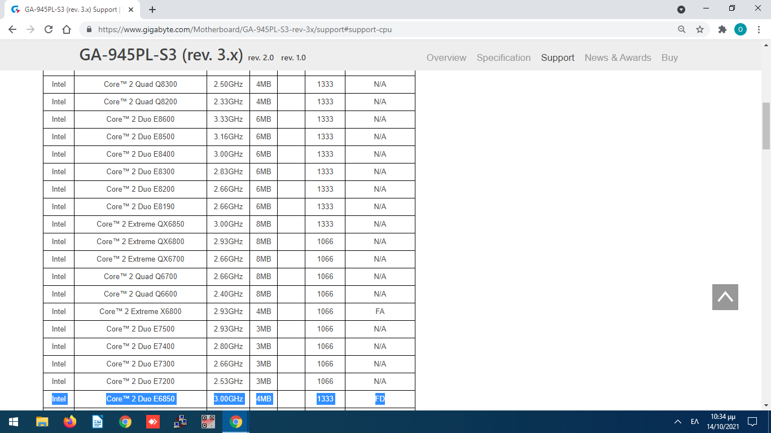The image size is (771, 433).
Task: Click the GA-945PL-S3 (rev. 3.x) title
Action: tap(161, 55)
